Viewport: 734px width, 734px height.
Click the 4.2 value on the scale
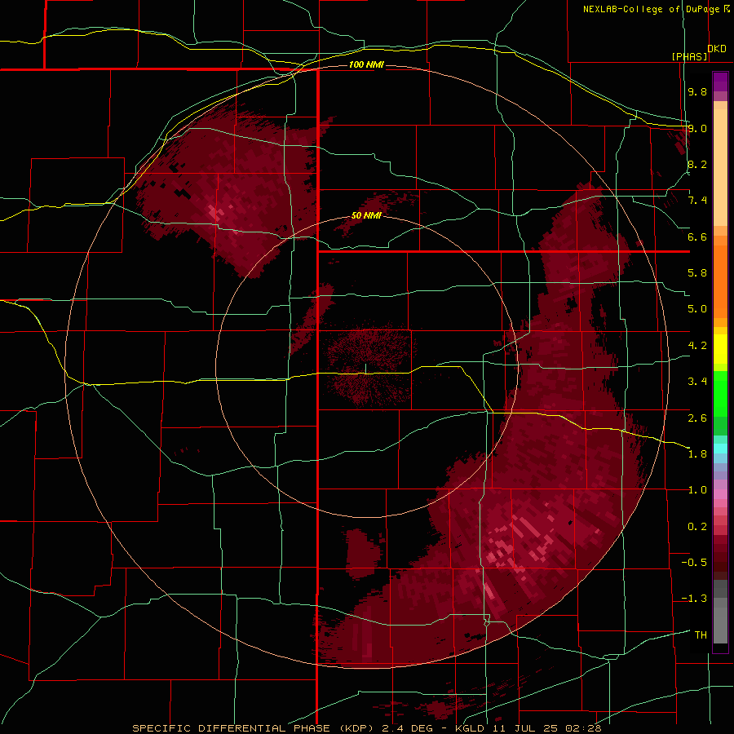tap(697, 346)
